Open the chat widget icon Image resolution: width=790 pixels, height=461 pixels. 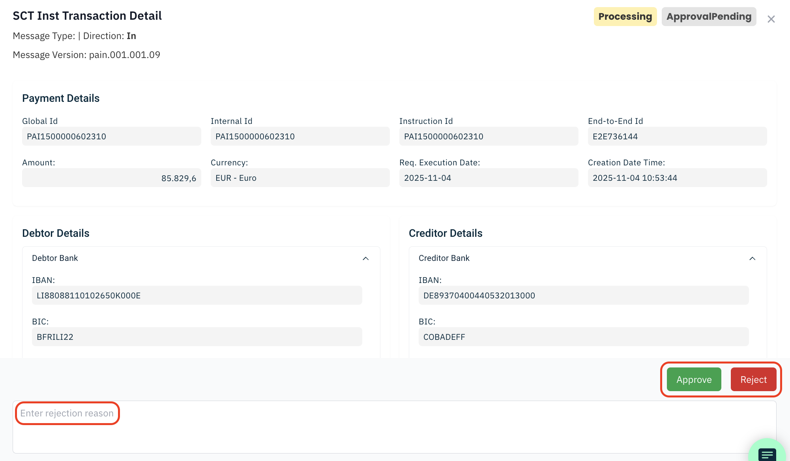coord(767,454)
